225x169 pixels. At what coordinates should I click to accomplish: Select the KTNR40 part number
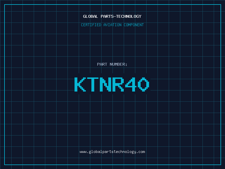point(112,84)
